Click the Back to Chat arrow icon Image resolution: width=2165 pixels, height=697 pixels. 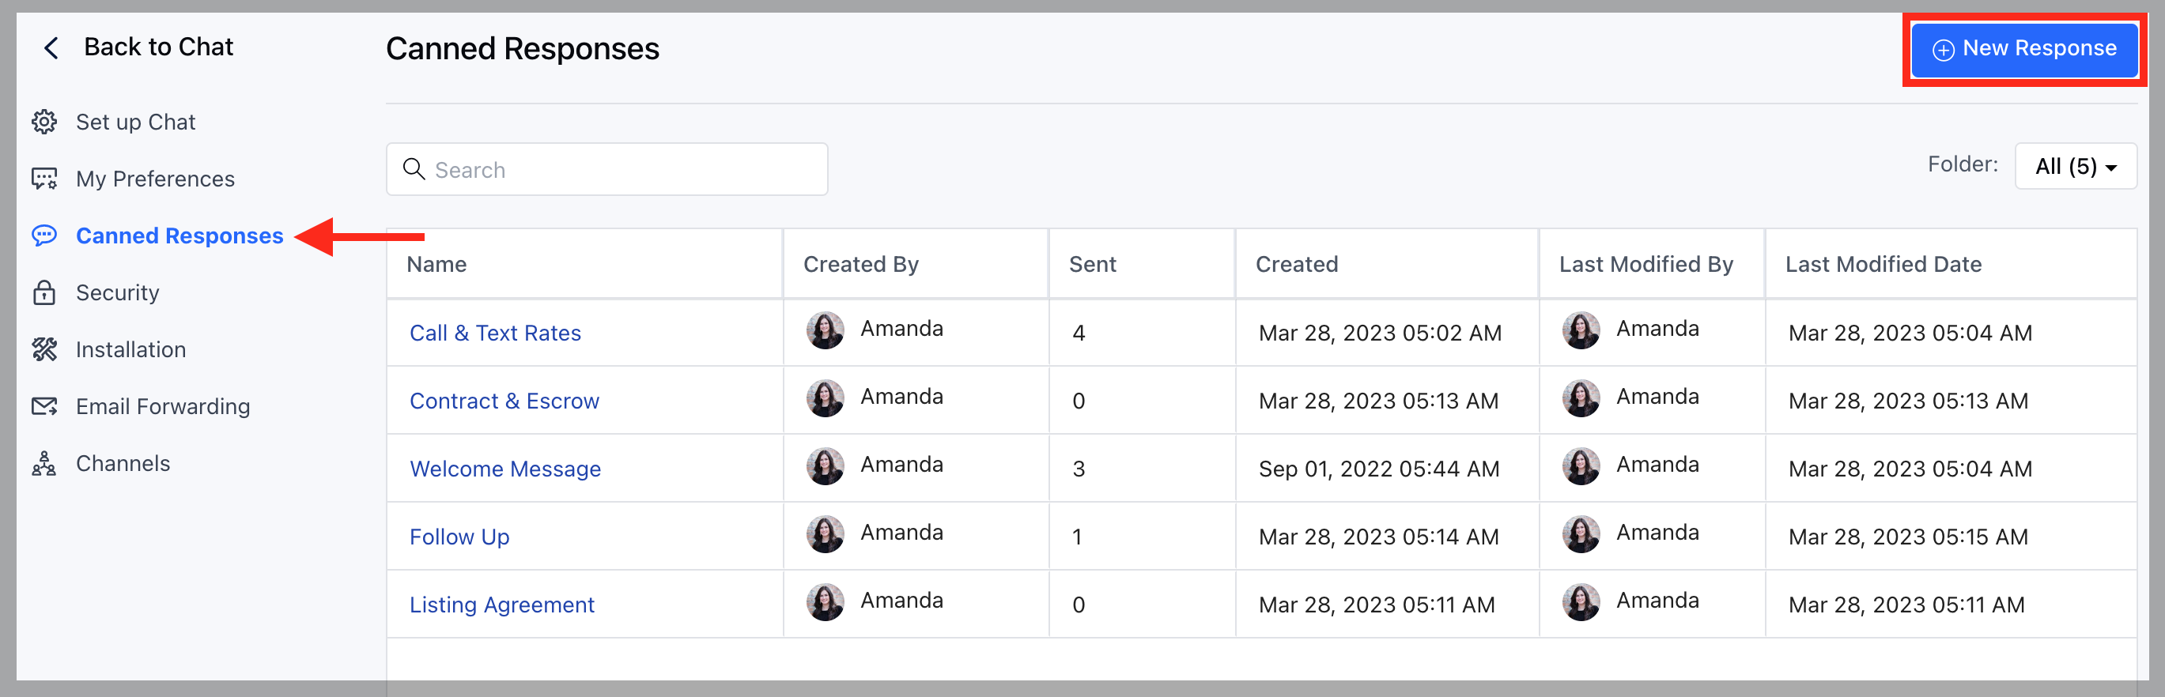[x=51, y=48]
